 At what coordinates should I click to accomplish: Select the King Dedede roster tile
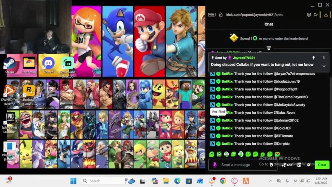(x=191, y=154)
